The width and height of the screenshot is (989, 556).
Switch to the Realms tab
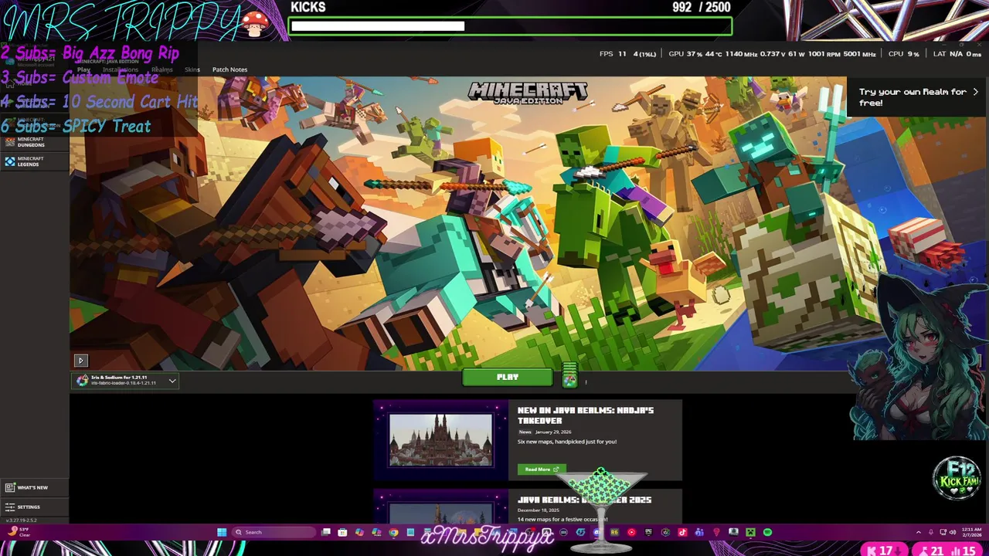pyautogui.click(x=161, y=69)
